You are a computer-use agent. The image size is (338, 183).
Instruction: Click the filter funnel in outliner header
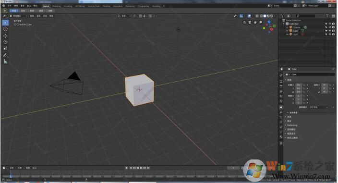pos(327,16)
